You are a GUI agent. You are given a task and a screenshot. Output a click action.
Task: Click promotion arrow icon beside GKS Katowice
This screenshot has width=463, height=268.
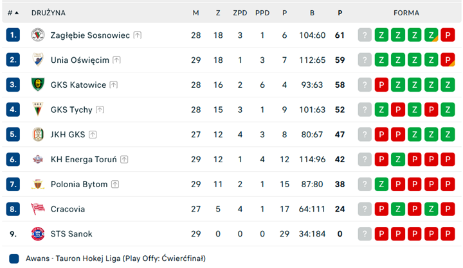pos(114,85)
